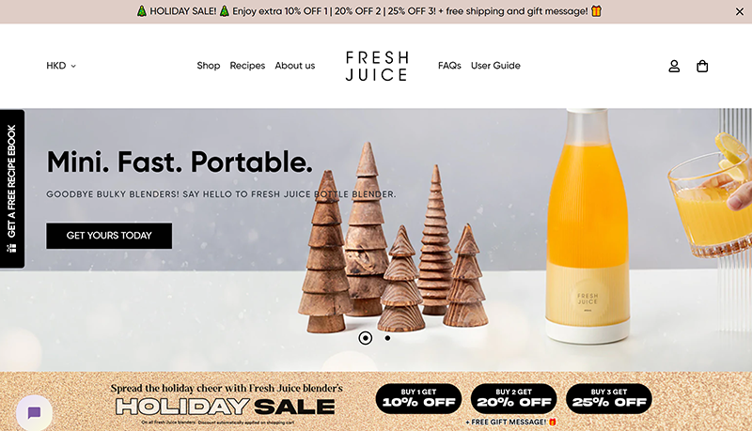Image resolution: width=752 pixels, height=431 pixels.
Task: Go to the Recipes page
Action: [x=247, y=66]
